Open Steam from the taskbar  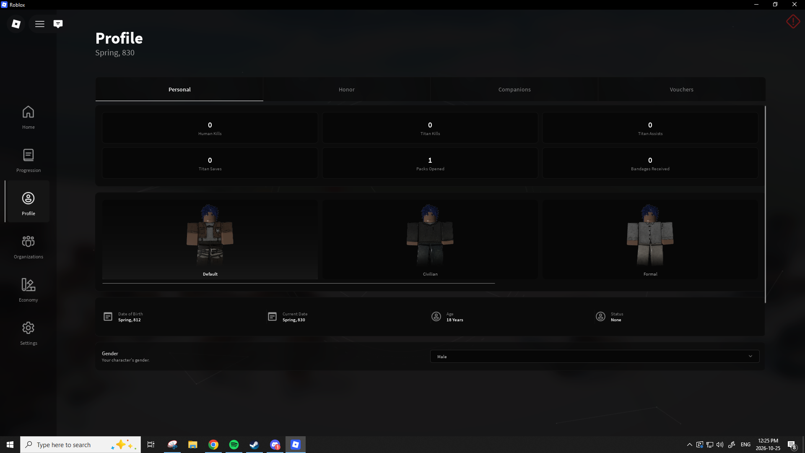[x=254, y=445]
